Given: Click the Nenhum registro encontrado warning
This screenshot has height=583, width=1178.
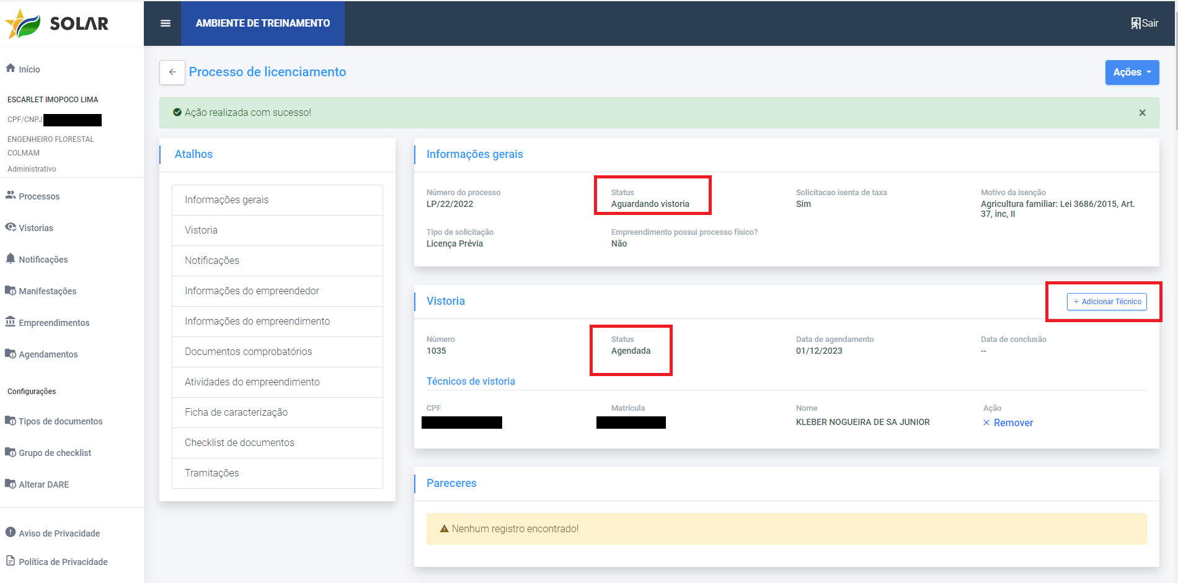Looking at the screenshot, I should pos(786,529).
